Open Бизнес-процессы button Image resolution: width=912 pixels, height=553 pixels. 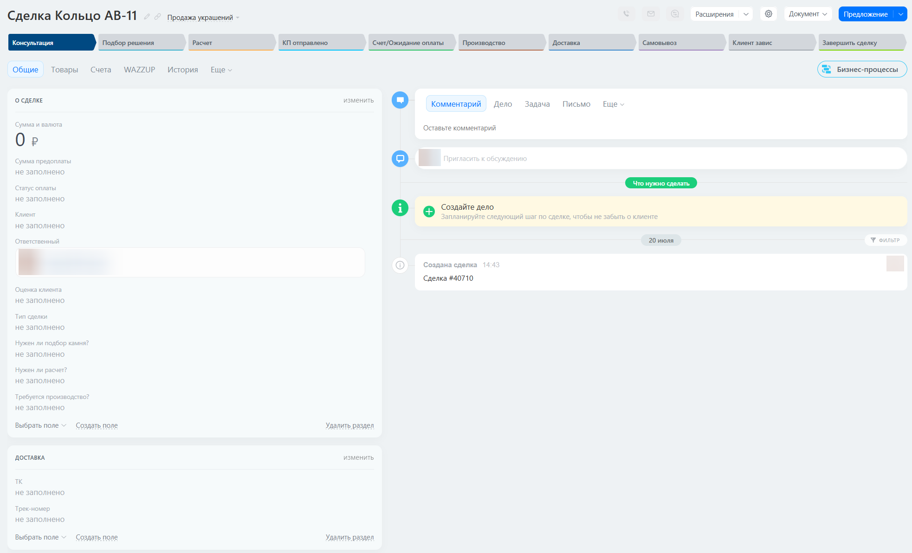[862, 70]
